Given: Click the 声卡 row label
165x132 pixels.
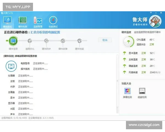Looking at the screenshot, I should 13,114.
